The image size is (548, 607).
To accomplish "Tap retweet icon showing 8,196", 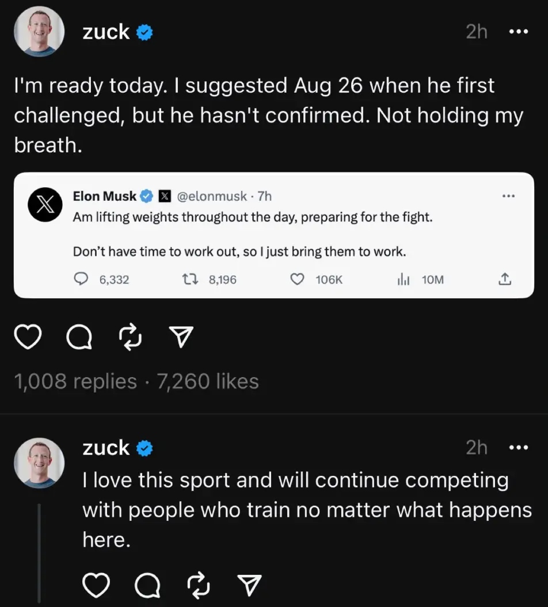I will pyautogui.click(x=188, y=279).
